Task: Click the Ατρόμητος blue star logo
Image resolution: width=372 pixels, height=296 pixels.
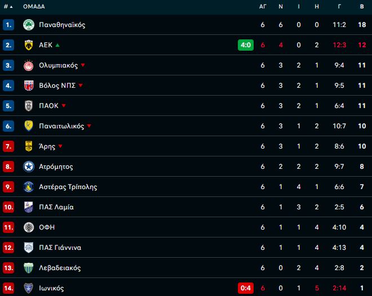Action: (x=29, y=167)
